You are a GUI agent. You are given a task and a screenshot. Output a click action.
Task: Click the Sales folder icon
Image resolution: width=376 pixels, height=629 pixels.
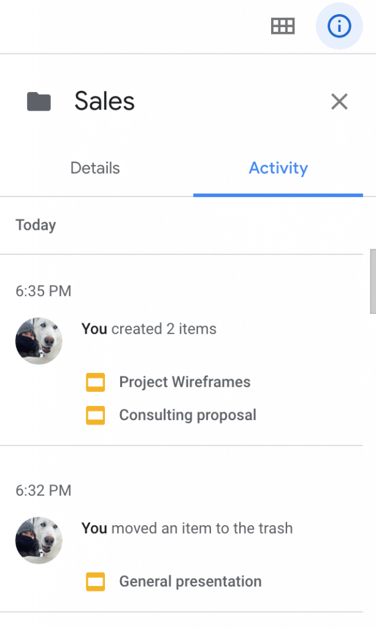[39, 101]
